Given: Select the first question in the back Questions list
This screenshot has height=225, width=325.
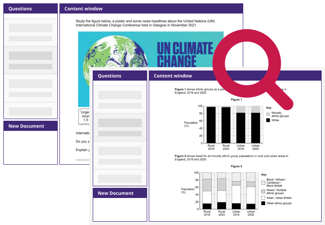Looking at the screenshot, I should point(30,33).
